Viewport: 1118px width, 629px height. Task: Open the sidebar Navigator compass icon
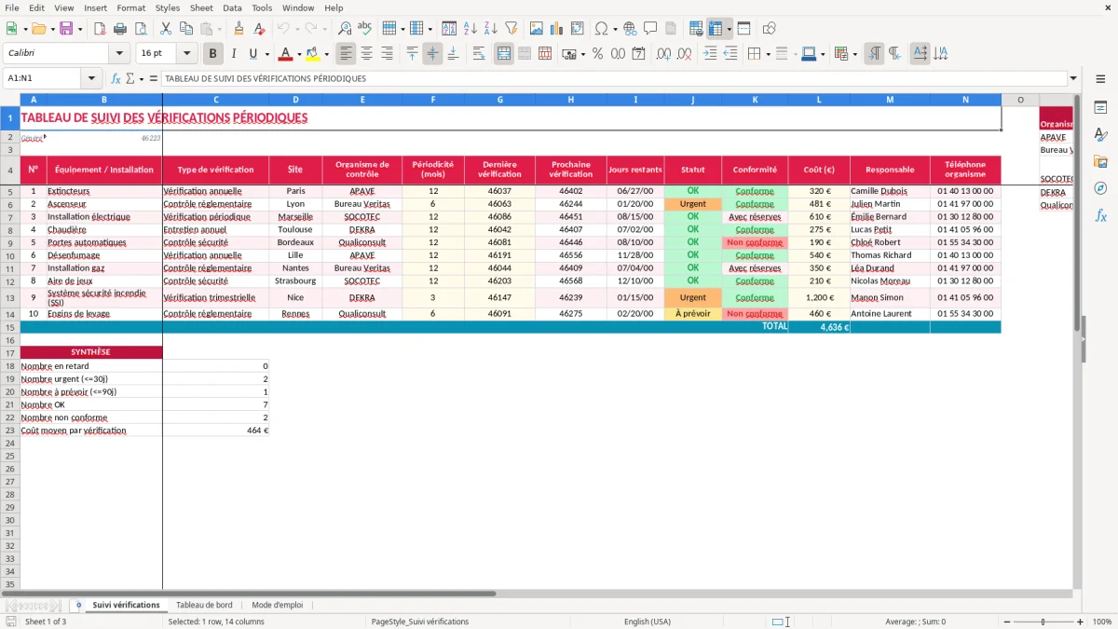pos(1100,188)
